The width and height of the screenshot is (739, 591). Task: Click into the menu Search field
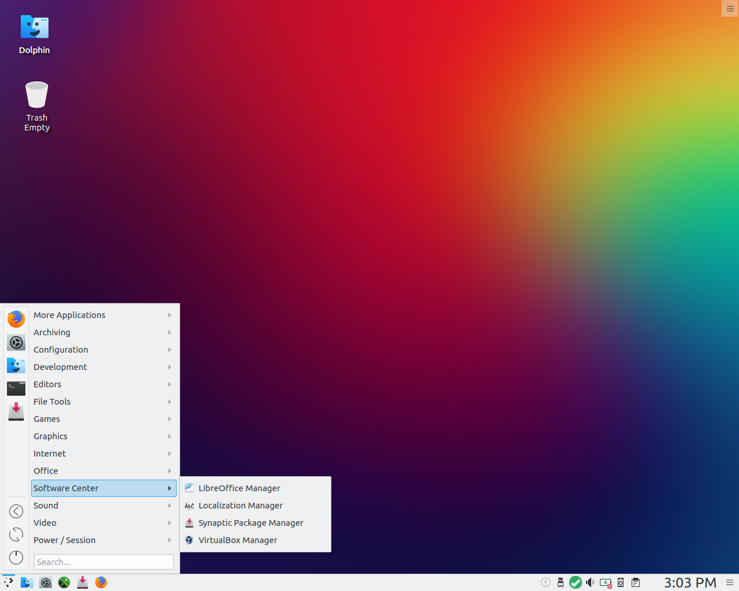click(104, 562)
